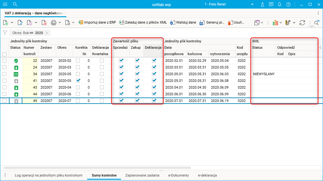Screen dimensions: 323x181
Task: Switch to Sumy kontrolne tab
Action: [x=104, y=175]
